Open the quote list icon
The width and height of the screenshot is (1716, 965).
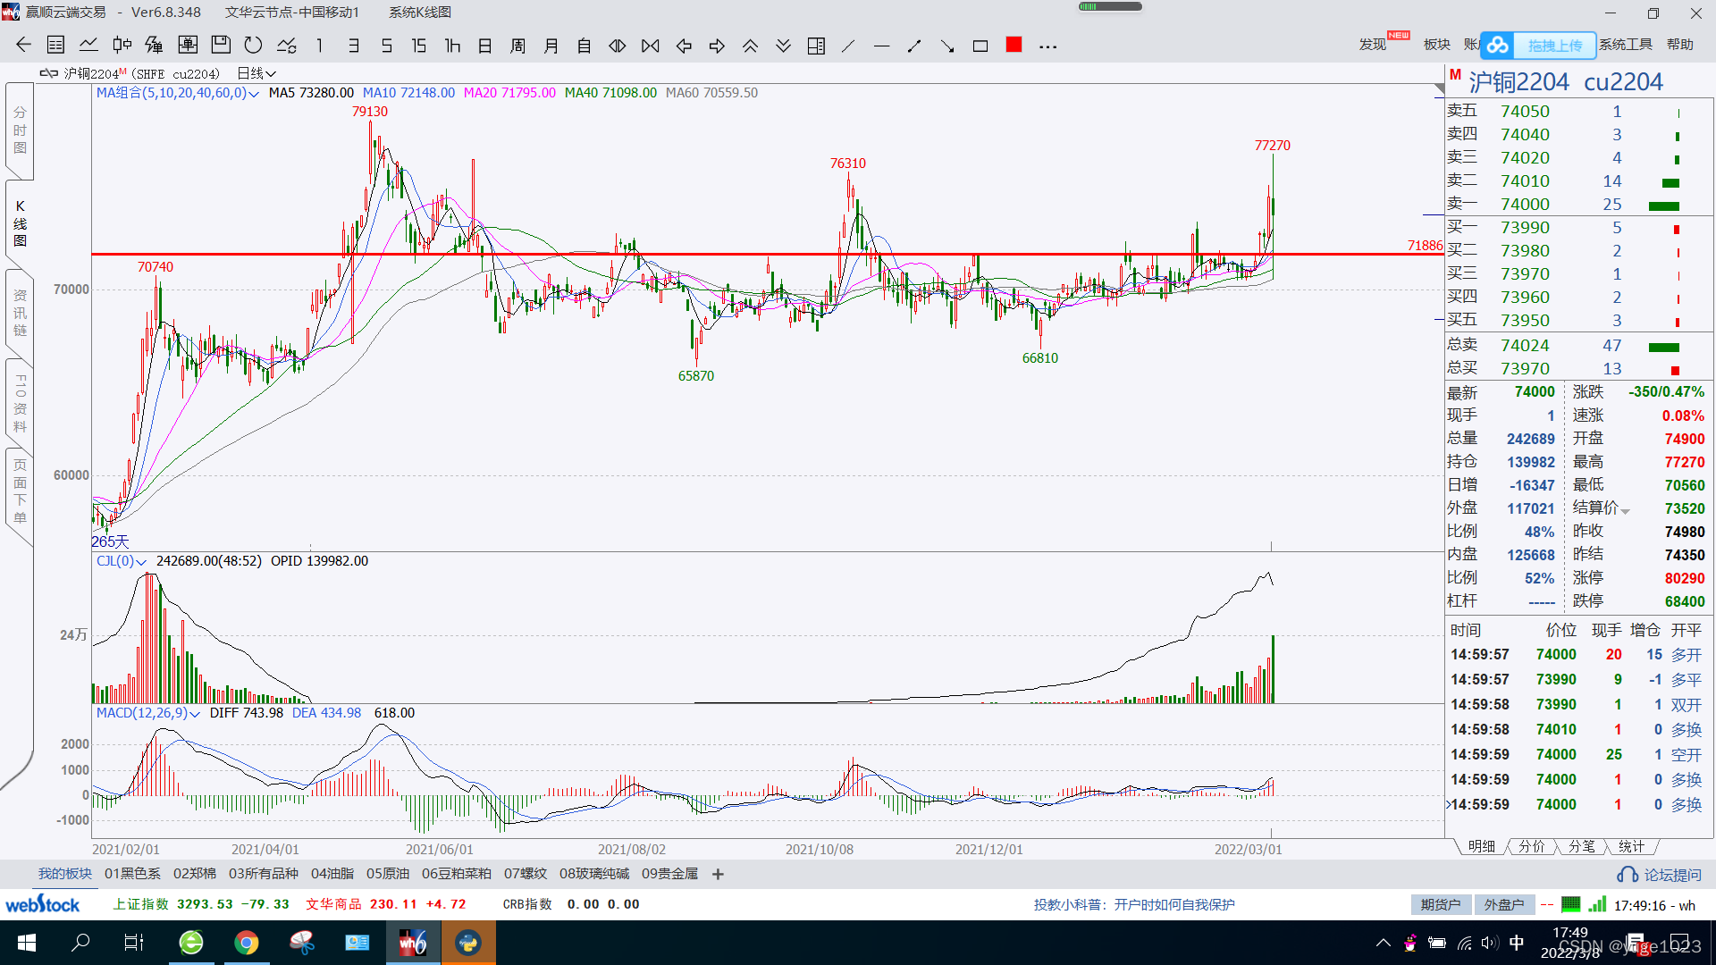tap(55, 46)
